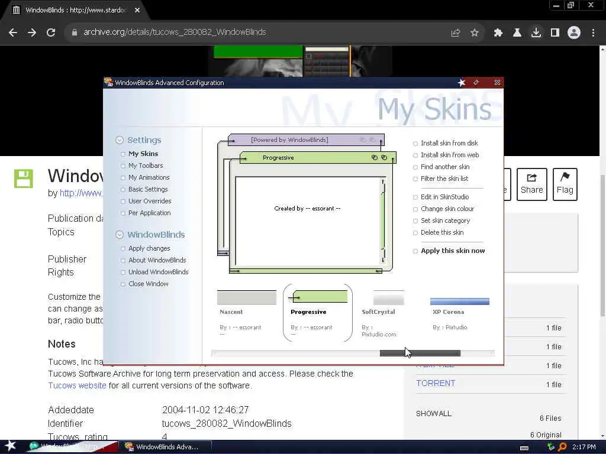This screenshot has height=454, width=606.
Task: Click the SHOW ALL download link
Action: pos(434,414)
